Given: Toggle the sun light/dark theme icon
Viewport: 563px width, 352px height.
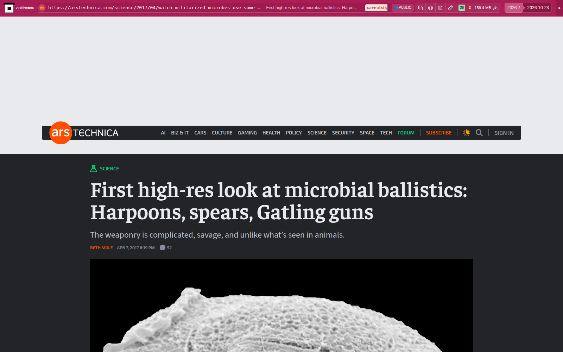Looking at the screenshot, I should pos(467,133).
